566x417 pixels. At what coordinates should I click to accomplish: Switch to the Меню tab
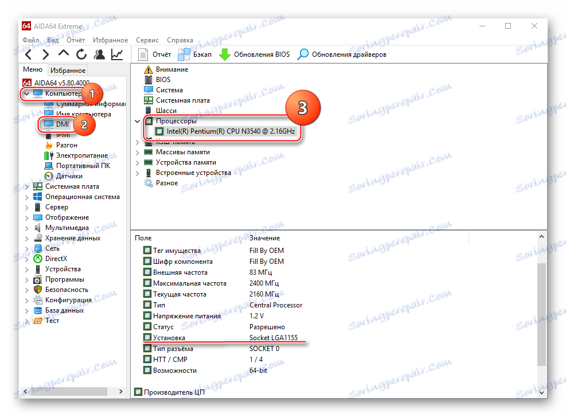click(33, 69)
